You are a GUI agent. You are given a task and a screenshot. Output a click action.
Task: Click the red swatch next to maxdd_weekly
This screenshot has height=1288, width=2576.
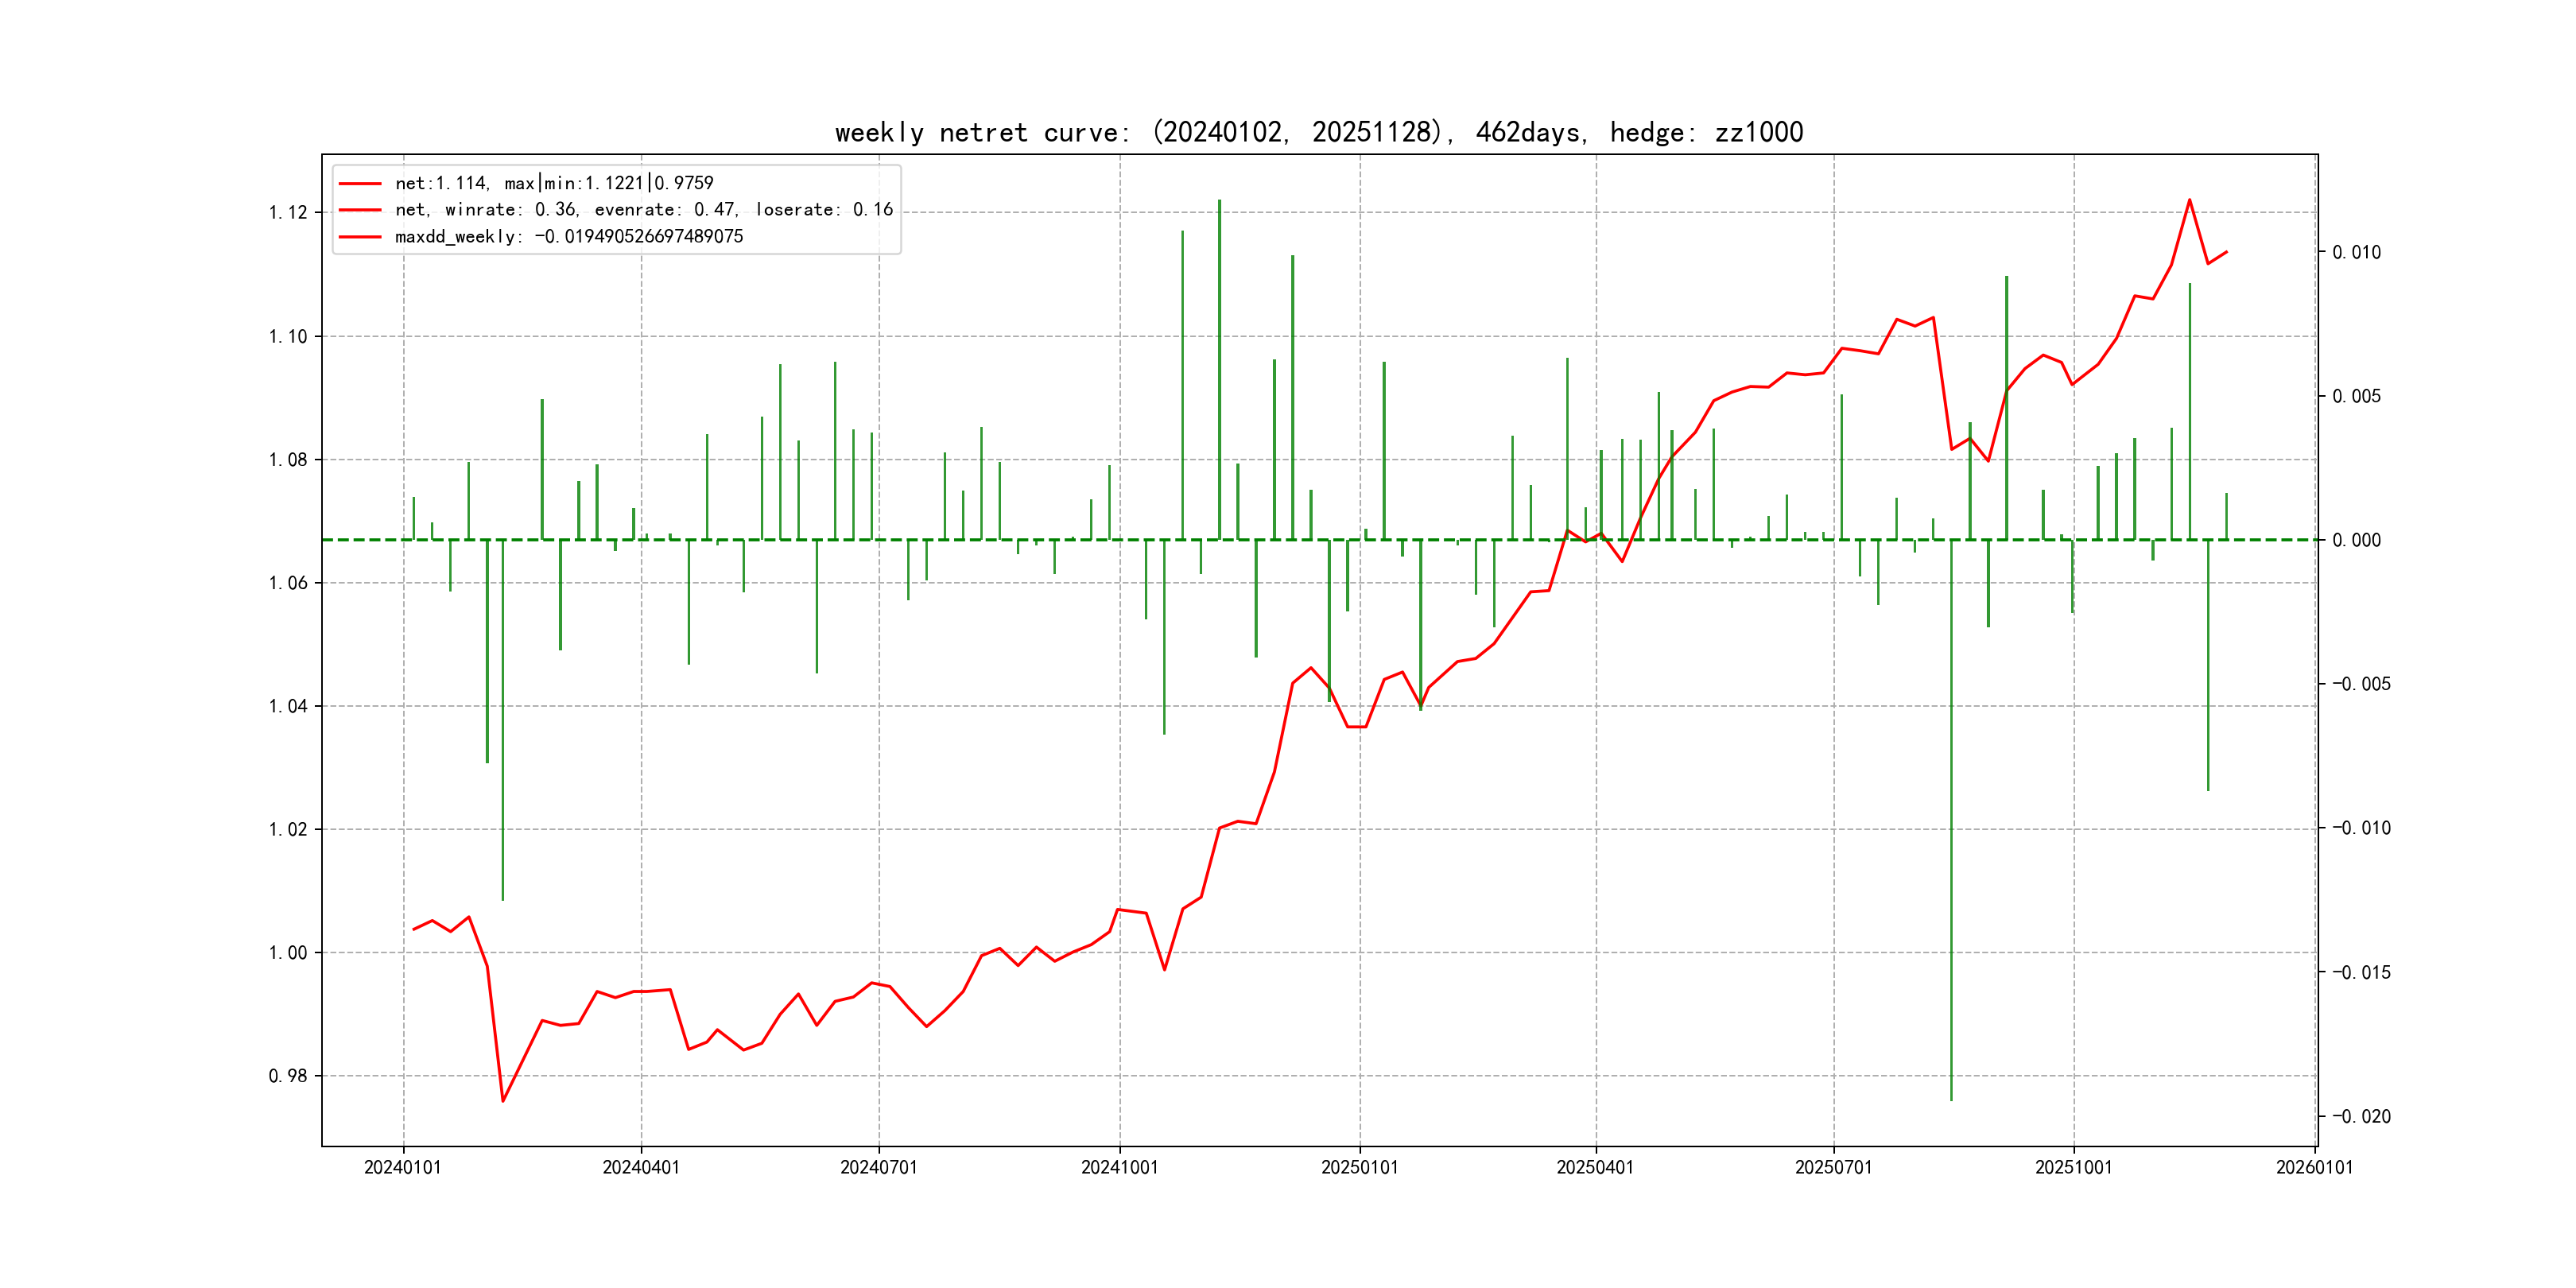click(x=360, y=237)
